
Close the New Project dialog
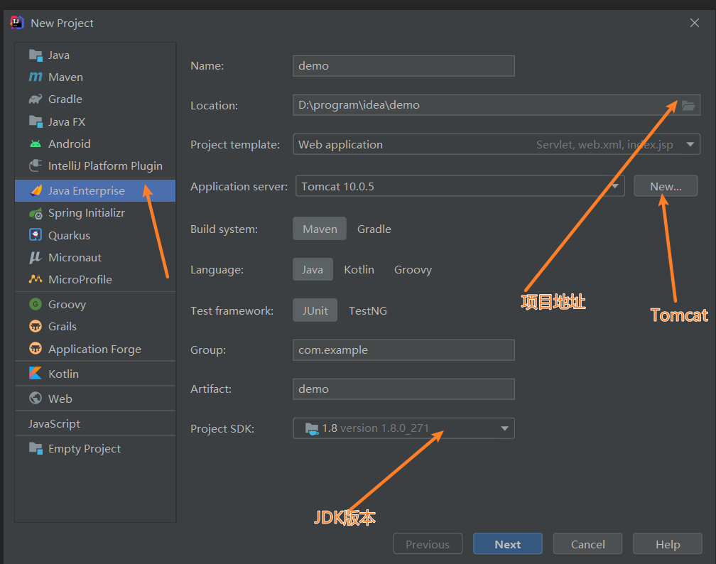click(x=695, y=23)
